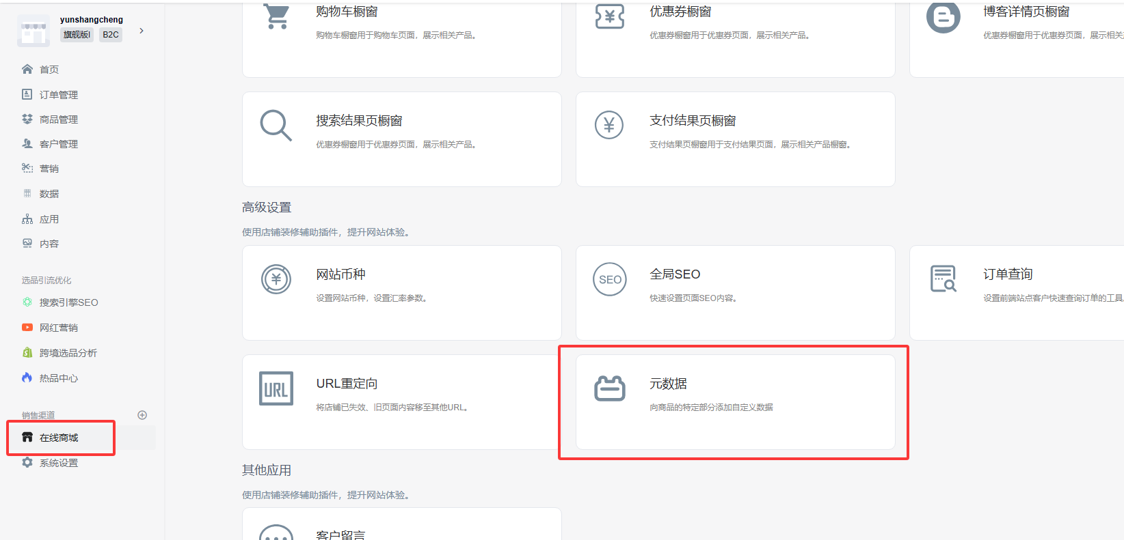
Task: Click the yunshangcheng store avatar thumbnail
Action: coord(34,31)
